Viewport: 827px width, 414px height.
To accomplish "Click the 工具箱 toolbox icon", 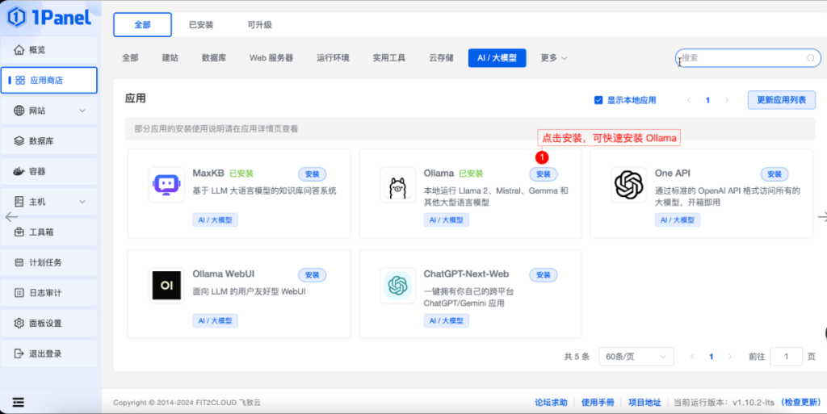I will [19, 232].
